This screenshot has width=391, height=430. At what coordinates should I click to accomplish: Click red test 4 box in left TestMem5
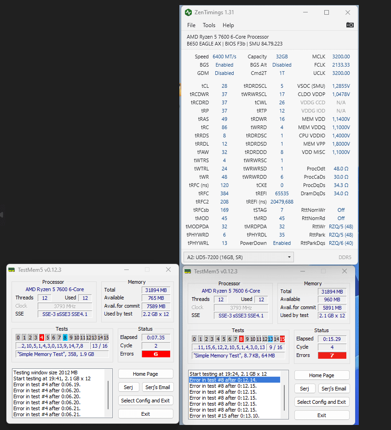[42, 338]
